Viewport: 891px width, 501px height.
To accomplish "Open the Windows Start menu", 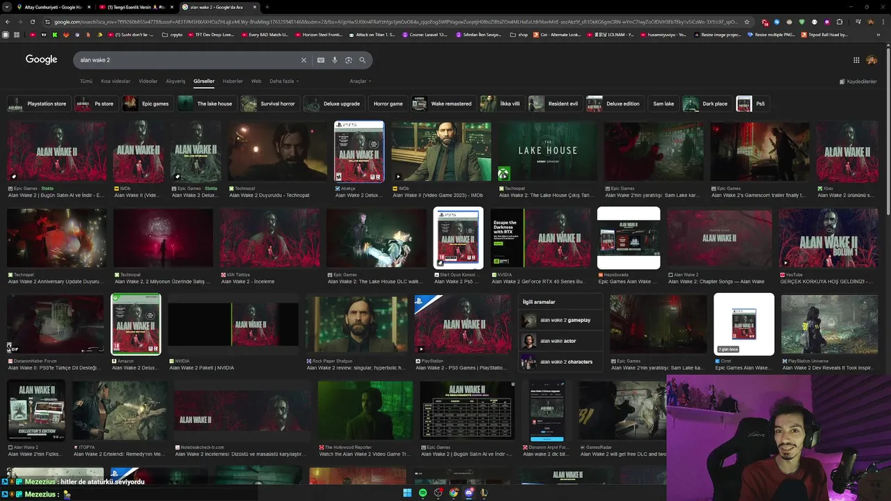I will (407, 493).
